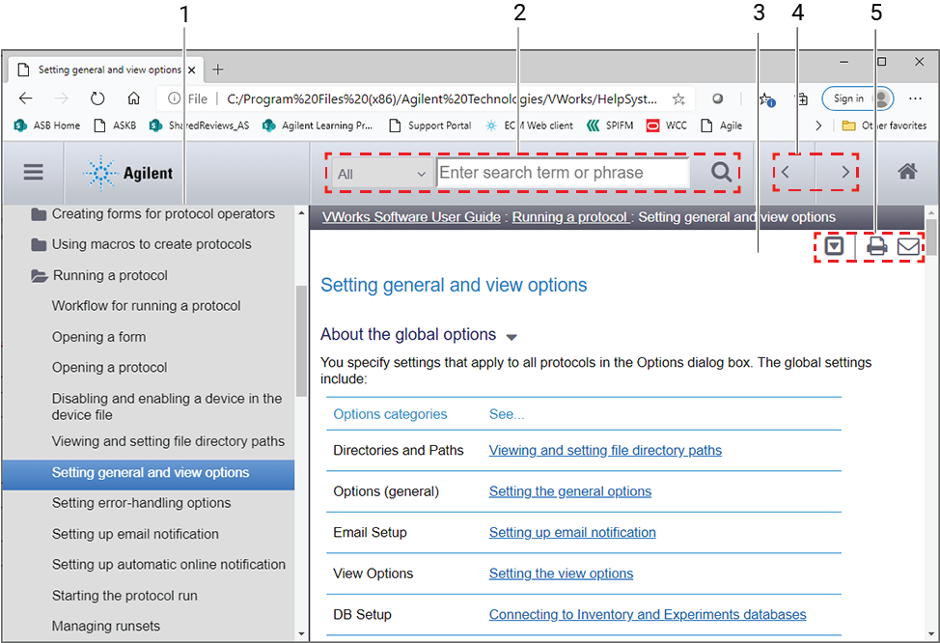The width and height of the screenshot is (940, 643).
Task: Open the Favorites list icon
Action: click(766, 99)
